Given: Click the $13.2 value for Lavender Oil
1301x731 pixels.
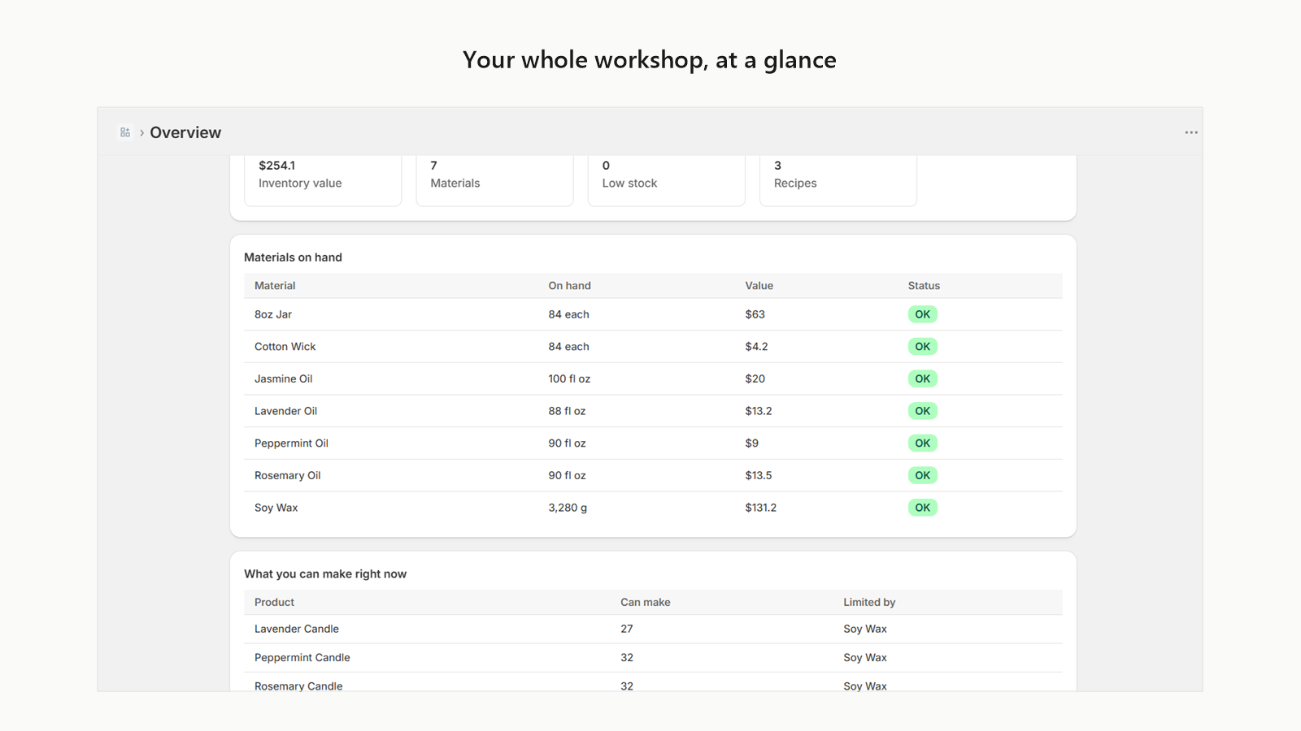Looking at the screenshot, I should pos(759,411).
